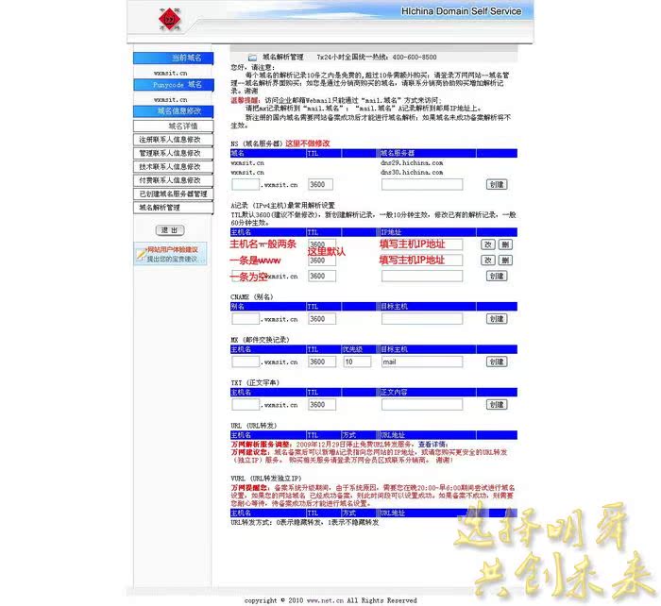
Task: Click 创建 button in NS section
Action: click(497, 185)
